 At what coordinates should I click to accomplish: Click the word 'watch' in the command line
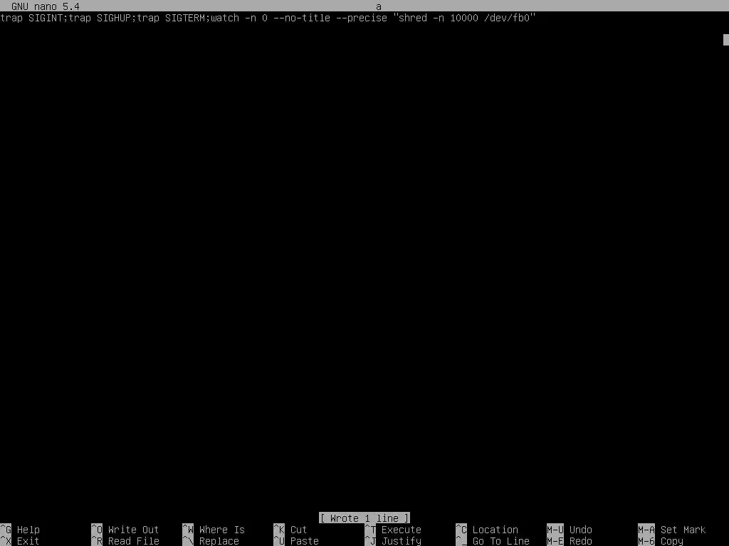click(x=225, y=18)
